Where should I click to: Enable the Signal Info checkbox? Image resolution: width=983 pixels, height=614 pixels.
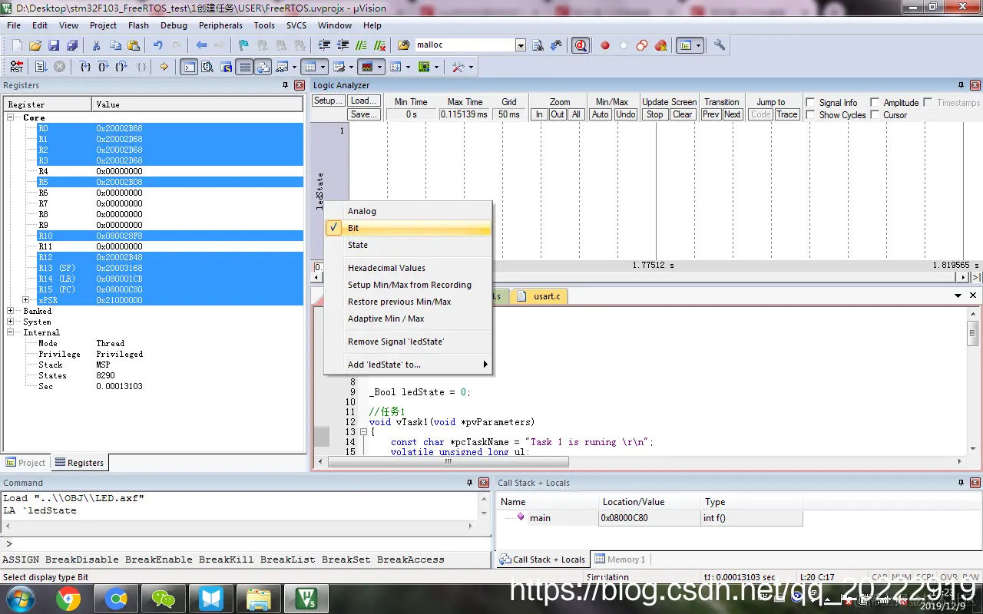click(x=810, y=102)
